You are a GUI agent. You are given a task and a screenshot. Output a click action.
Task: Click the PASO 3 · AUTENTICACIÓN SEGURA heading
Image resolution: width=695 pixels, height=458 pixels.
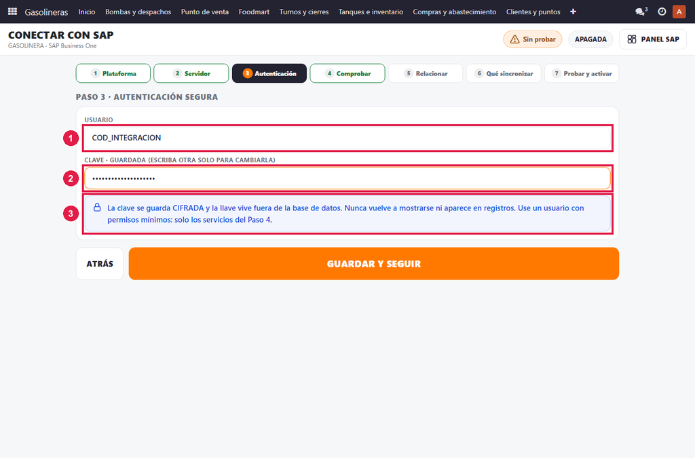[x=147, y=97]
